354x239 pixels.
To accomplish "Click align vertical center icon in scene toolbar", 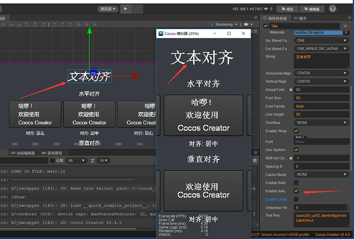I will 11,25.
